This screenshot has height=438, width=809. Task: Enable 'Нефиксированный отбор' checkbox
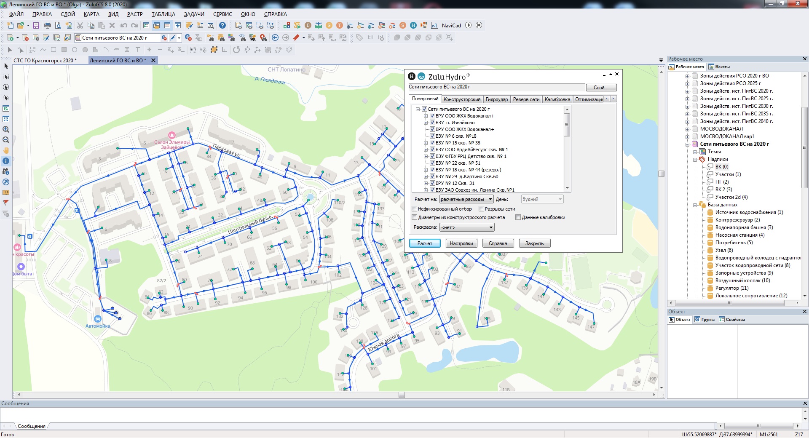click(x=415, y=209)
